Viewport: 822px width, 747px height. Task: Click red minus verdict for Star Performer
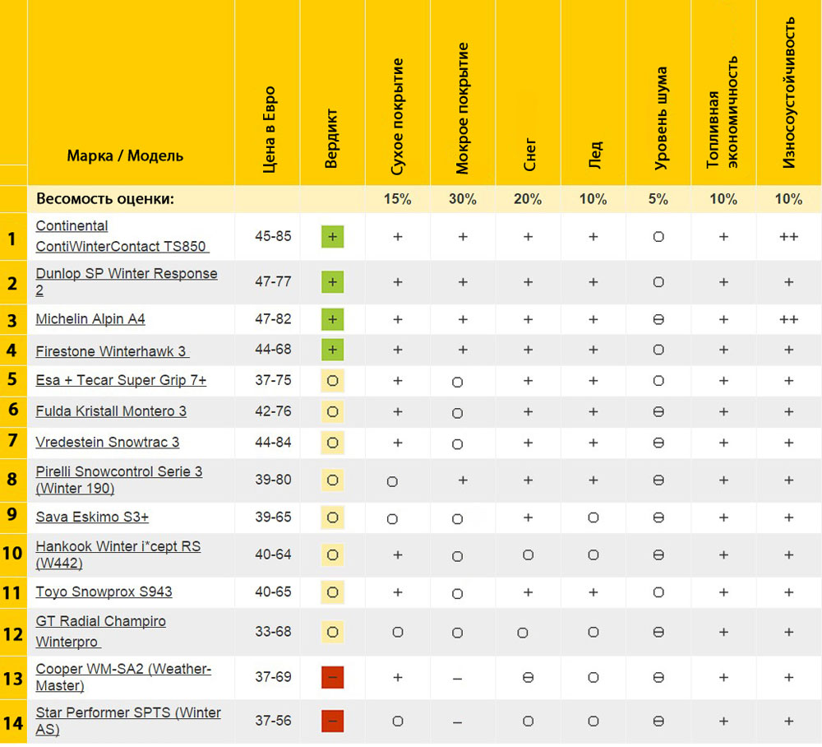(332, 721)
